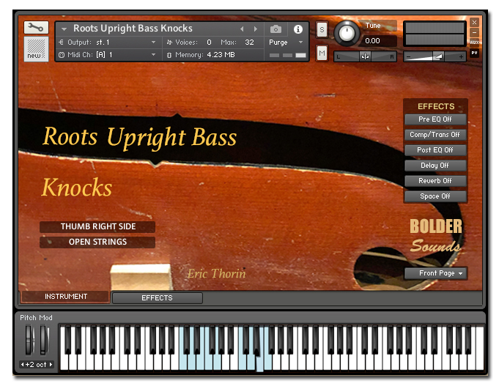Solo the instrument with S button
This screenshot has height=389, width=499.
322,30
